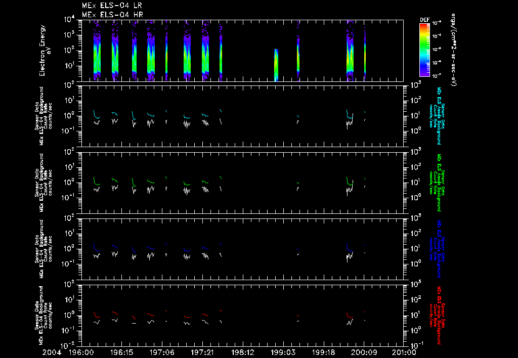Click the 10^-3 tick on the color bar
The height and width of the screenshot is (358, 518).
[437, 23]
